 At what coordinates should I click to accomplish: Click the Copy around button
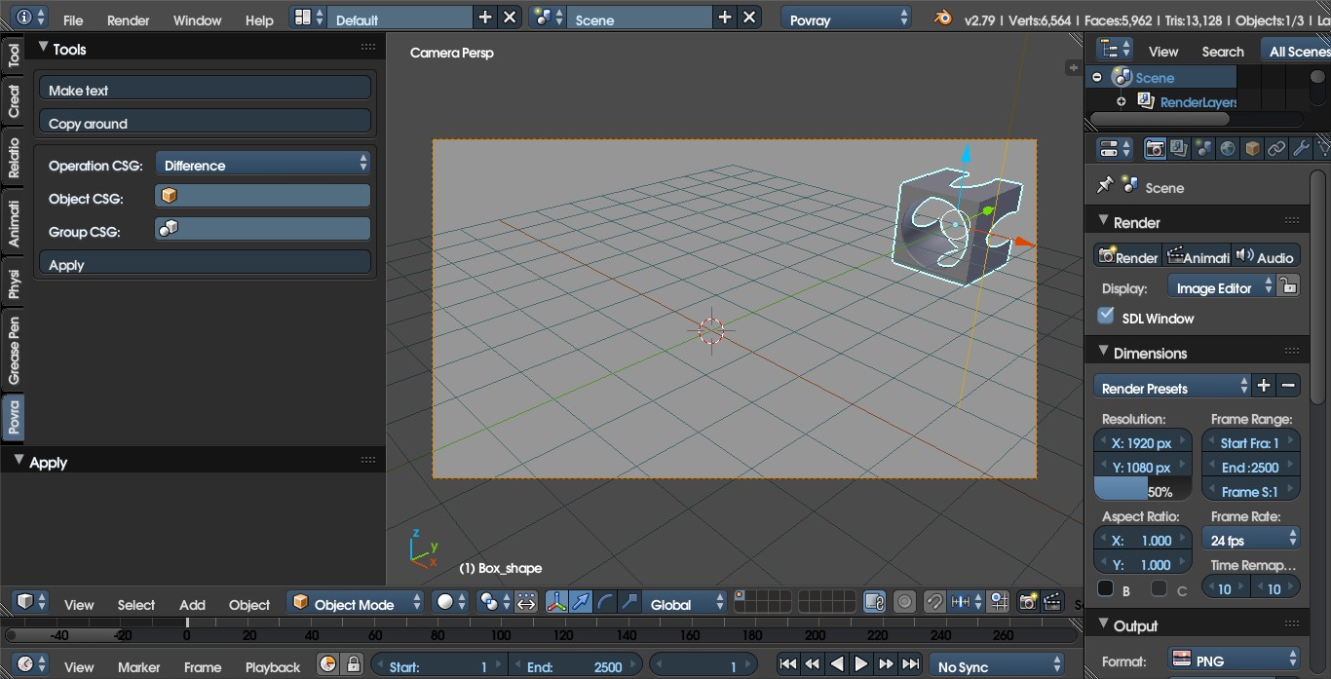point(205,123)
